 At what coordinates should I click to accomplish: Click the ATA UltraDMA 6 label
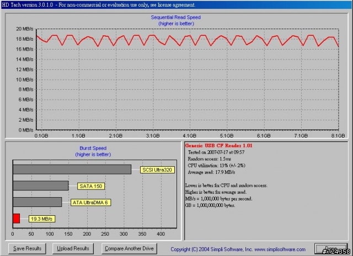(x=90, y=203)
